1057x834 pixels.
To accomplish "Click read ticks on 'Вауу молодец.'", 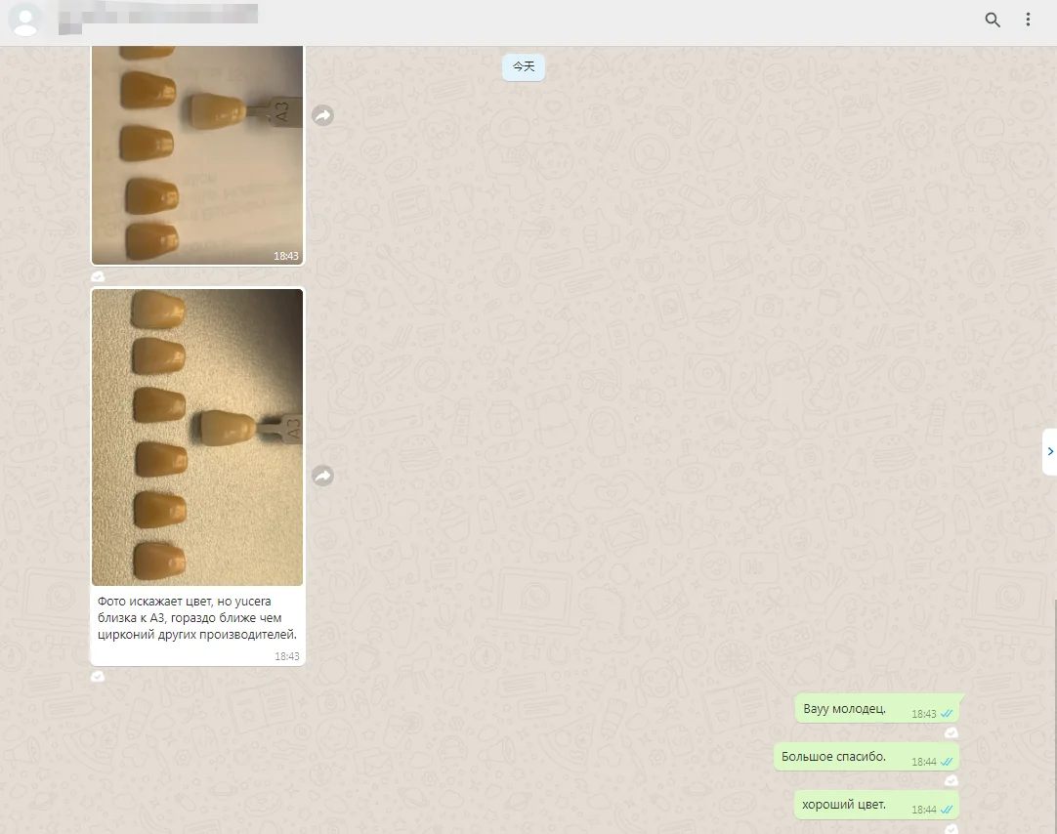I will [x=947, y=714].
